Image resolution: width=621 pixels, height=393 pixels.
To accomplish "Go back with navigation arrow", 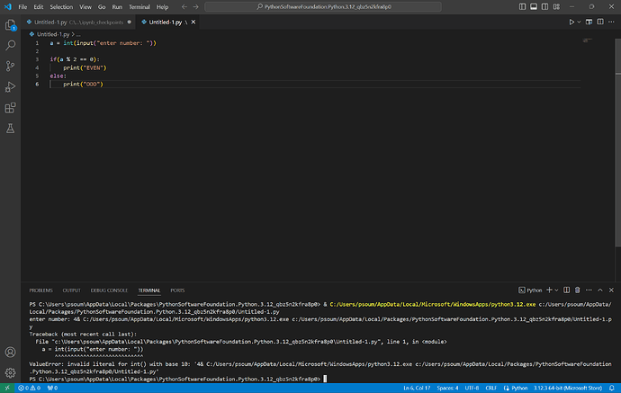I will (184, 6).
